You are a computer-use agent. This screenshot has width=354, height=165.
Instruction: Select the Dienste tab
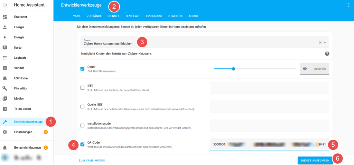tap(113, 16)
